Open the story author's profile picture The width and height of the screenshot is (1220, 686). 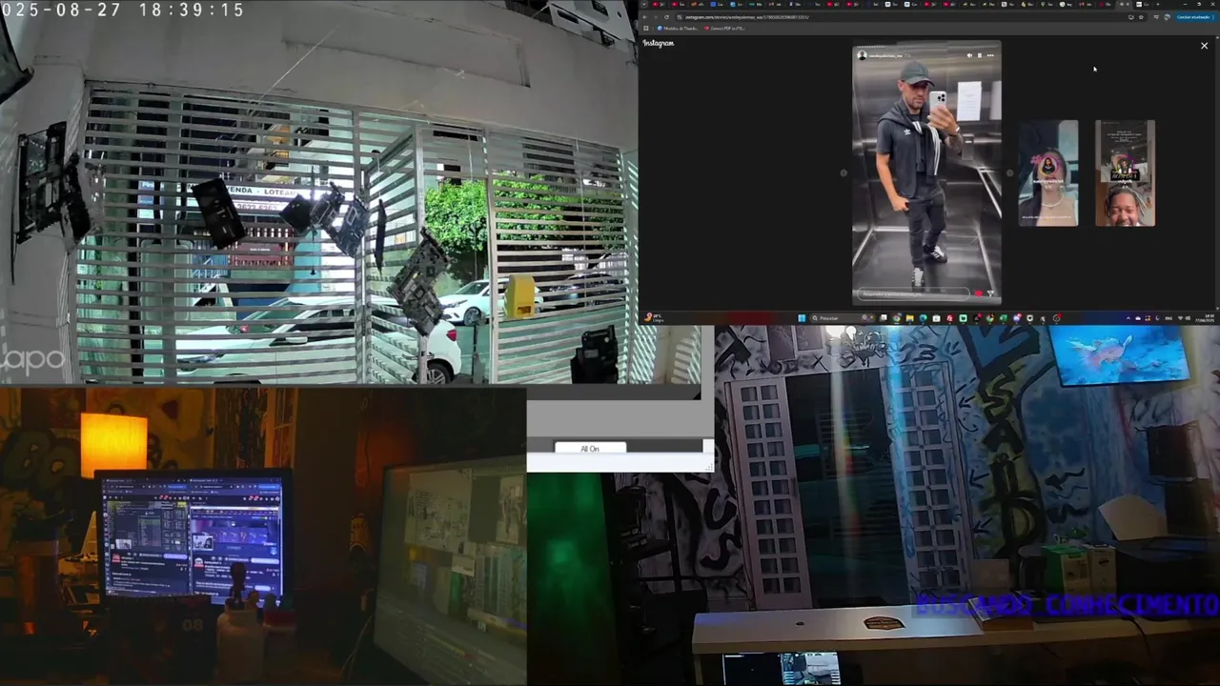point(862,55)
